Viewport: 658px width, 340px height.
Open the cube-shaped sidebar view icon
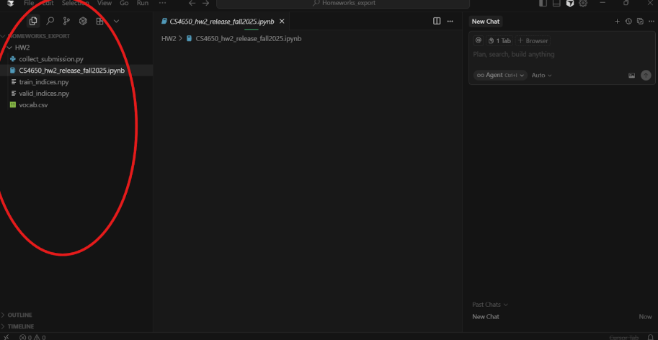pos(83,21)
